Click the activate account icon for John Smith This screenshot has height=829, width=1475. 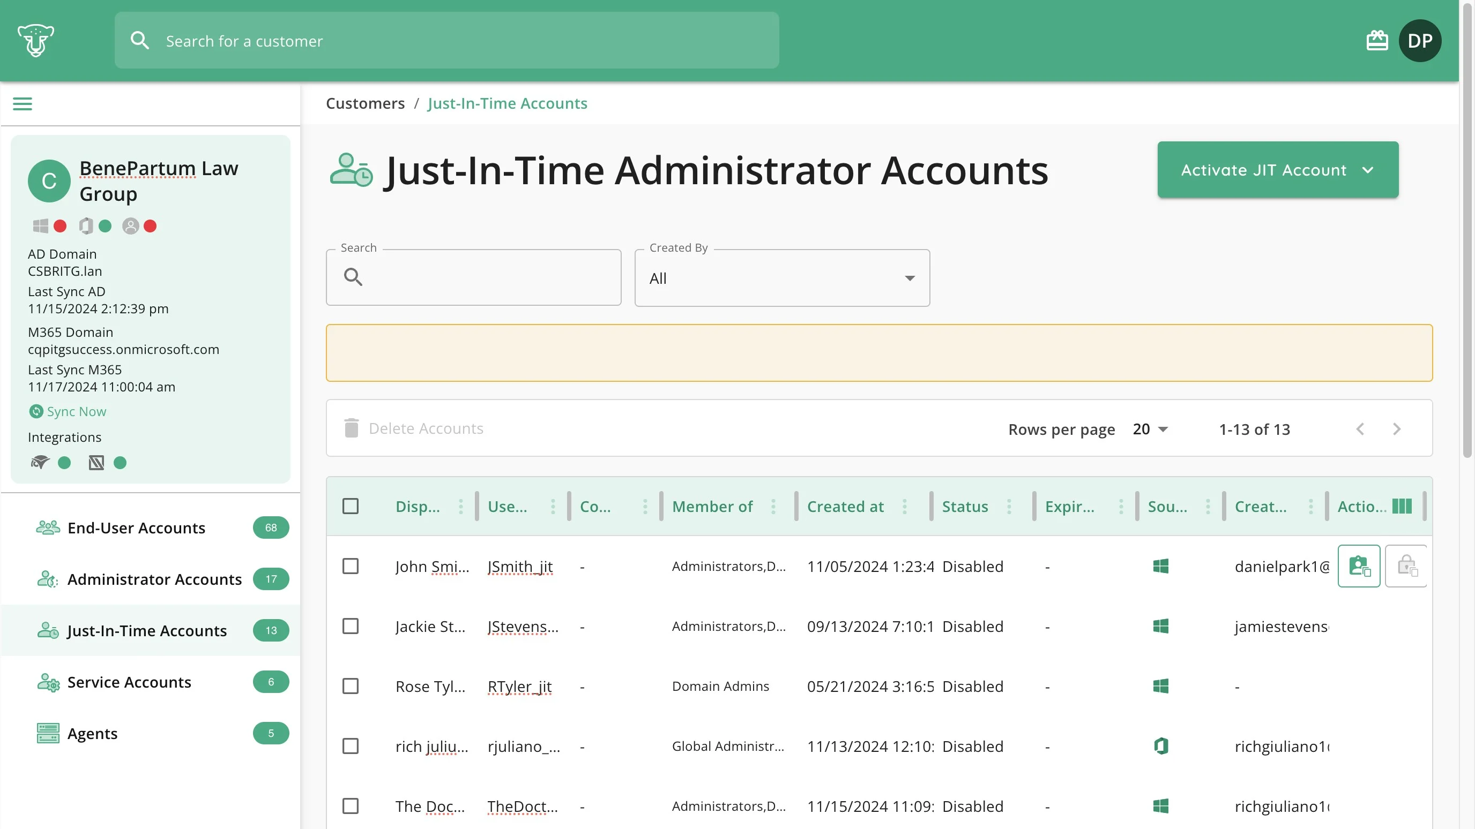pyautogui.click(x=1359, y=566)
